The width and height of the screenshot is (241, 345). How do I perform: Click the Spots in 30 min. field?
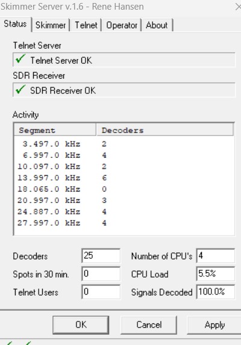pos(101,274)
